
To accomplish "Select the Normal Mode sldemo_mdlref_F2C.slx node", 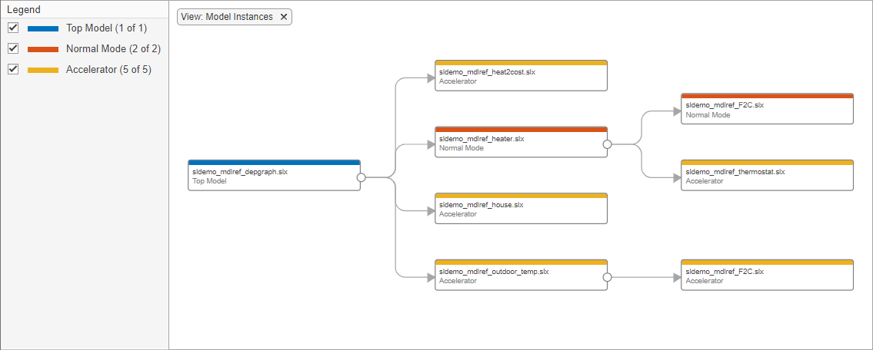I will point(767,110).
